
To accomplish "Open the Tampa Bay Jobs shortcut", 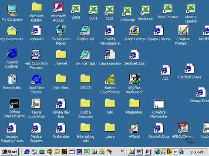I will click(61, 104).
